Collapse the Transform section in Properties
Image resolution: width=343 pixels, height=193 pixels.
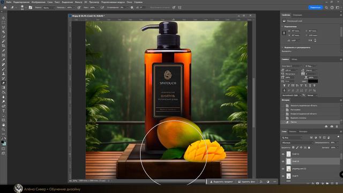[x=282, y=26]
